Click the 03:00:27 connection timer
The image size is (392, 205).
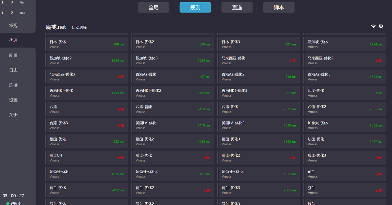pos(13,196)
